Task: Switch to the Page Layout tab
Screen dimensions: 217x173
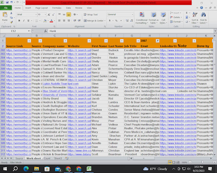Action: coord(41,8)
